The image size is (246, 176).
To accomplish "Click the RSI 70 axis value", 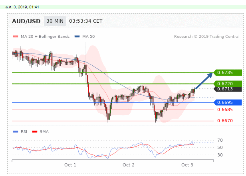I will click(x=220, y=140).
